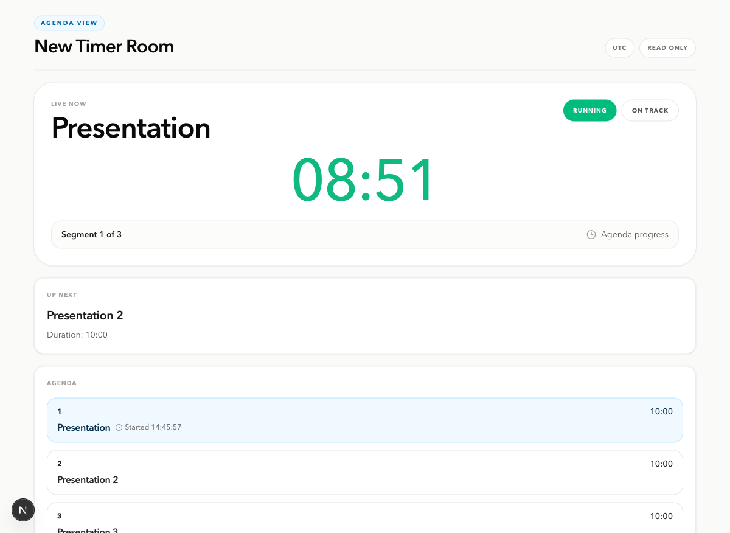Click the READ ONLY pill
Viewport: 730px width, 533px height.
tap(667, 48)
